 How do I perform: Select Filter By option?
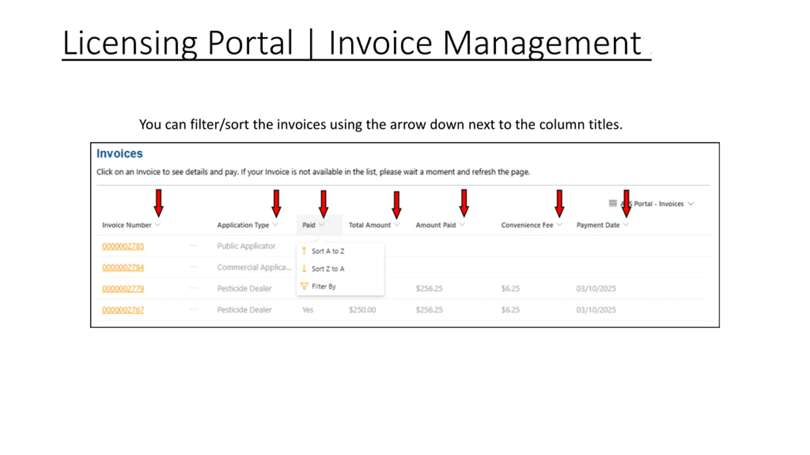pyautogui.click(x=324, y=287)
